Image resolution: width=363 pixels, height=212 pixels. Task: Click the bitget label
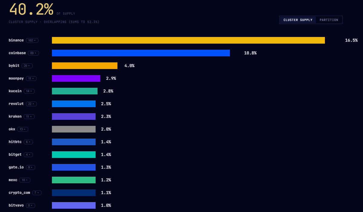[x=15, y=155]
